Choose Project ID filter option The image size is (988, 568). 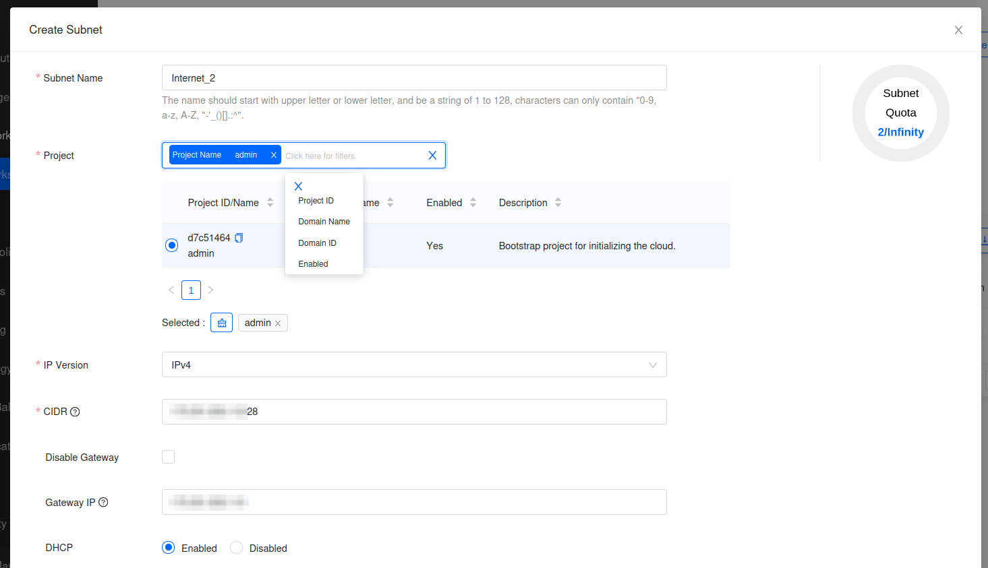pos(316,201)
